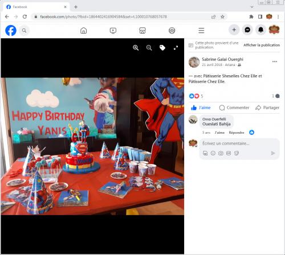
Task: Close the Facebook browser tab
Action: point(65,7)
